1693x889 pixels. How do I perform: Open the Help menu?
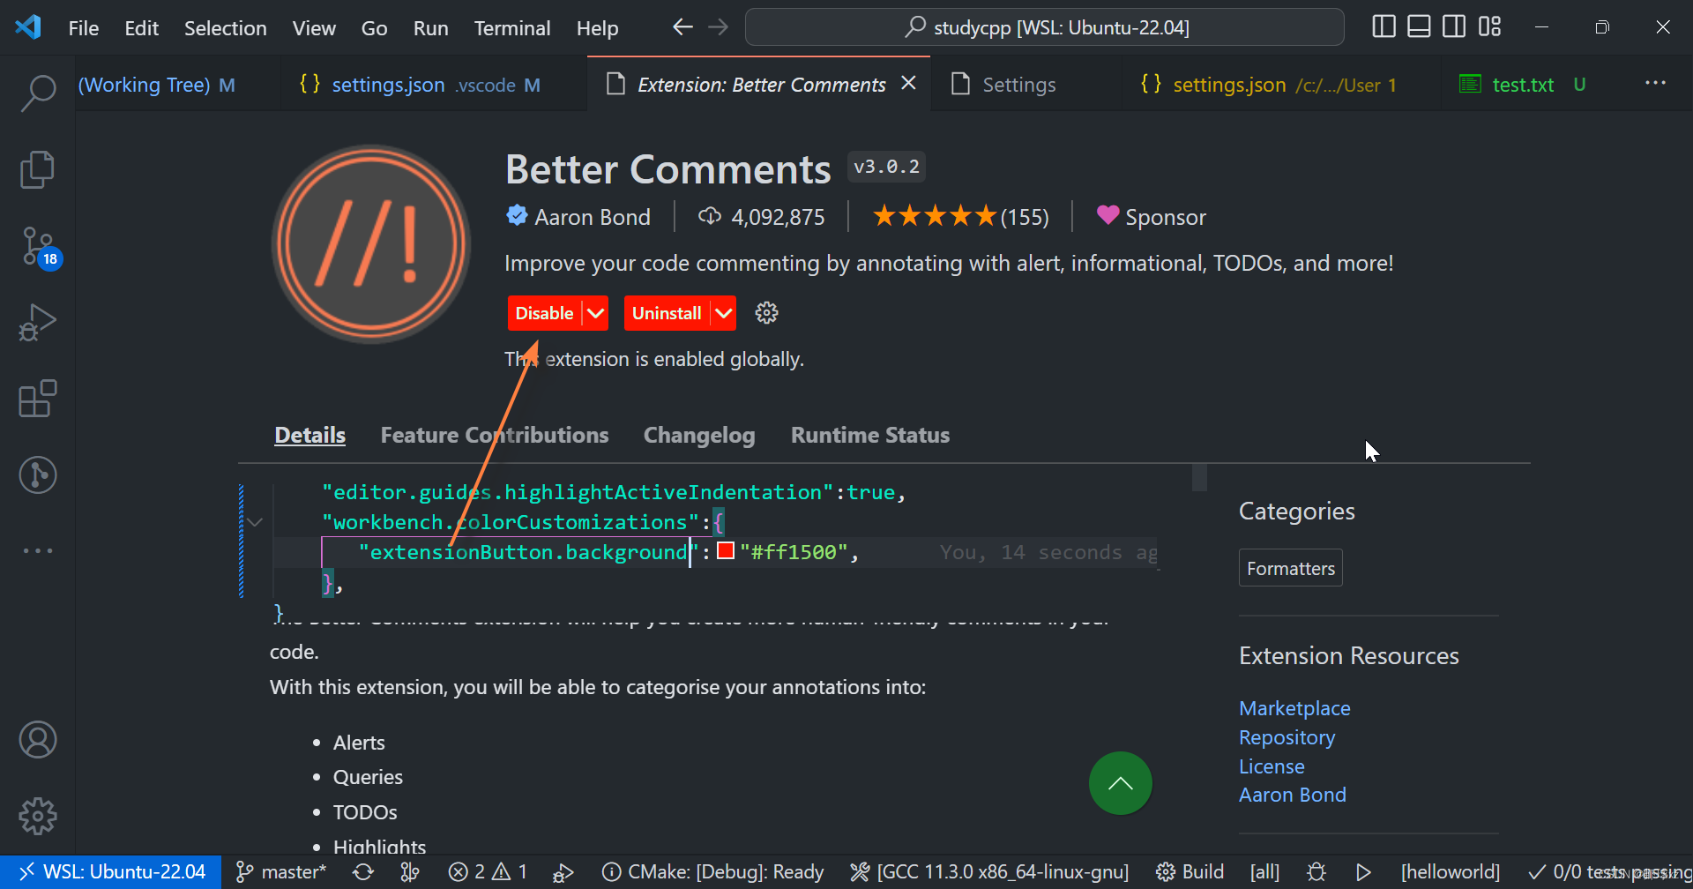597,27
